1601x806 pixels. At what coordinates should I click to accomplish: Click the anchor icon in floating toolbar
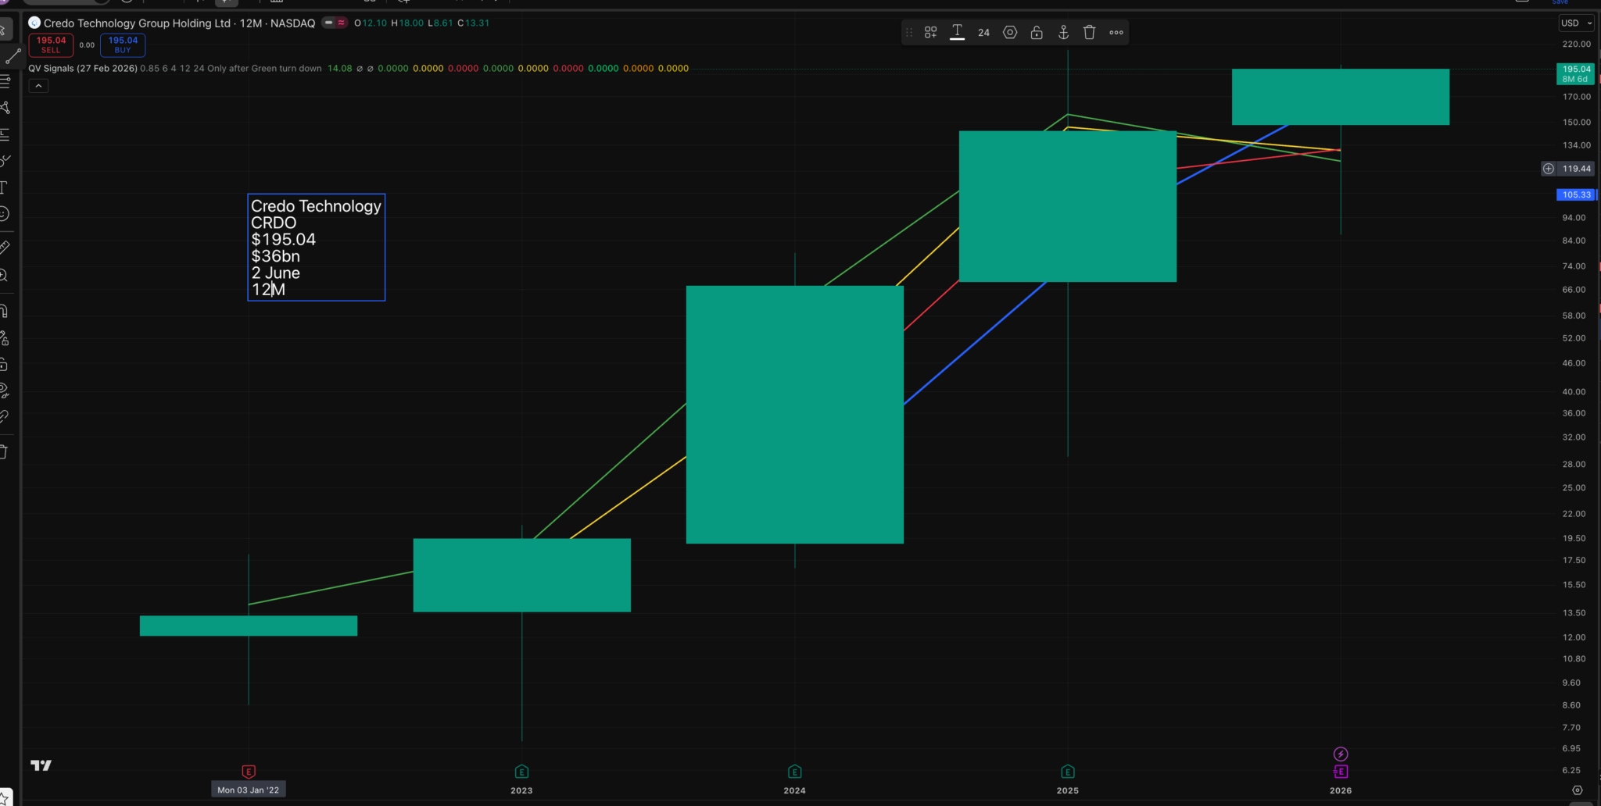(1063, 32)
